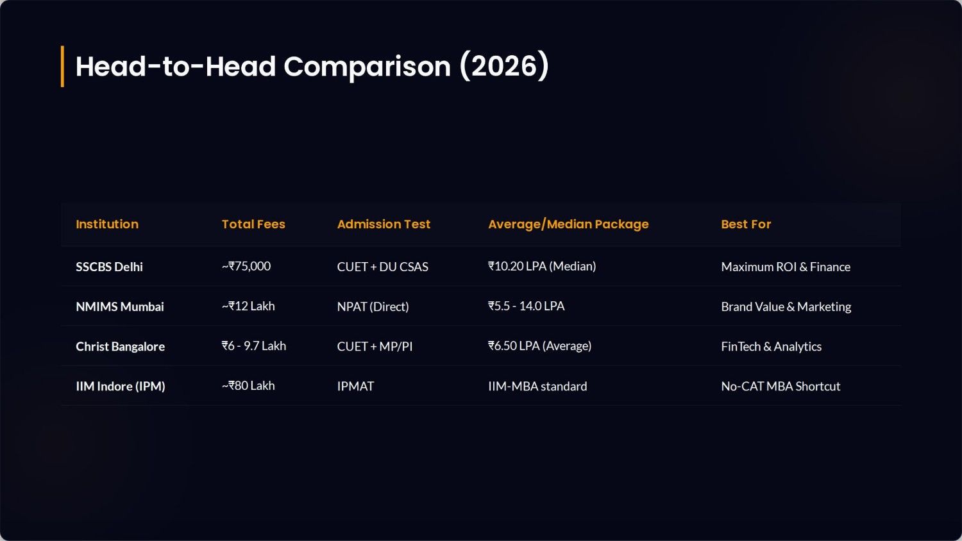Screen dimensions: 962x541
Task: Select the Best For column header
Action: tap(746, 224)
